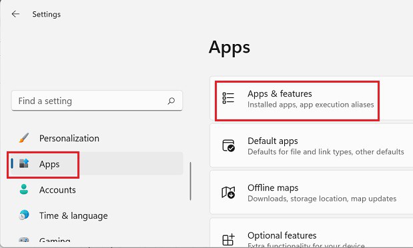This screenshot has width=413, height=248.
Task: Click the Apps sidebar icon
Action: (x=24, y=163)
